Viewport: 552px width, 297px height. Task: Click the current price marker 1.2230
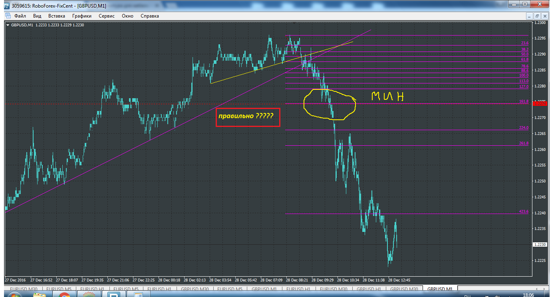(x=540, y=244)
